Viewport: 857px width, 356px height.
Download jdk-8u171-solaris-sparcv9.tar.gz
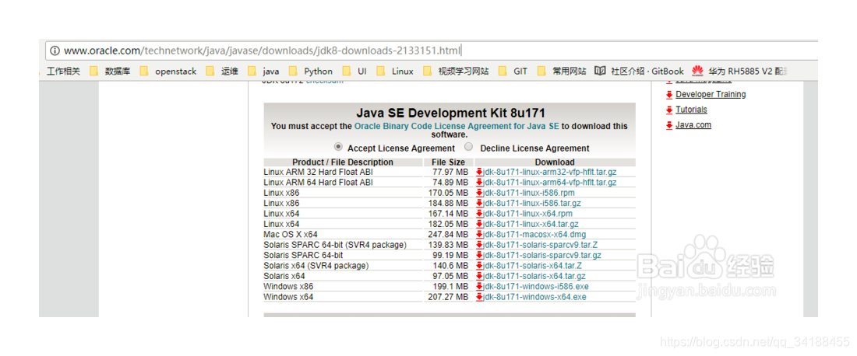click(542, 255)
